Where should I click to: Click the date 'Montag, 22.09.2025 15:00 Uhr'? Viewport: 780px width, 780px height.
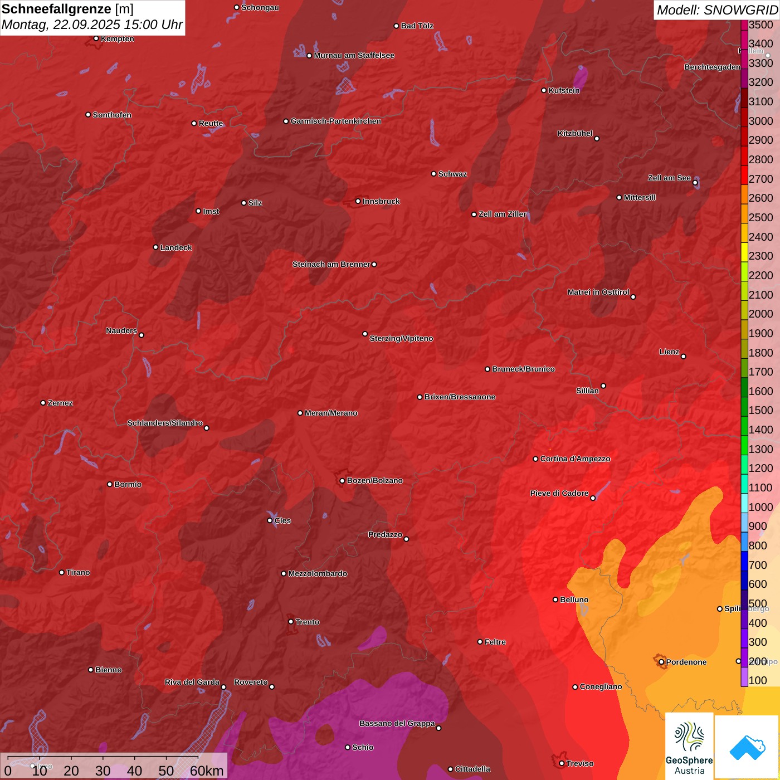coord(92,25)
